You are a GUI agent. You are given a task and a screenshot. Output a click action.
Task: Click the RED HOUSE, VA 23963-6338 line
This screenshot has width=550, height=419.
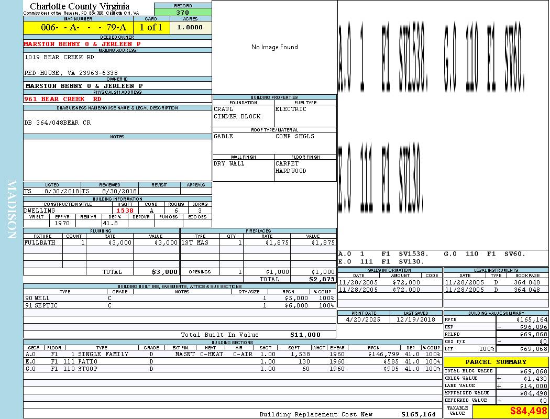pos(71,73)
